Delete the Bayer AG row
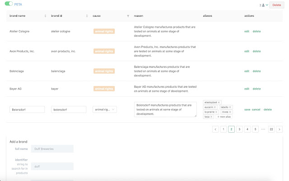Image resolution: width=289 pixels, height=181 pixels. (x=256, y=89)
